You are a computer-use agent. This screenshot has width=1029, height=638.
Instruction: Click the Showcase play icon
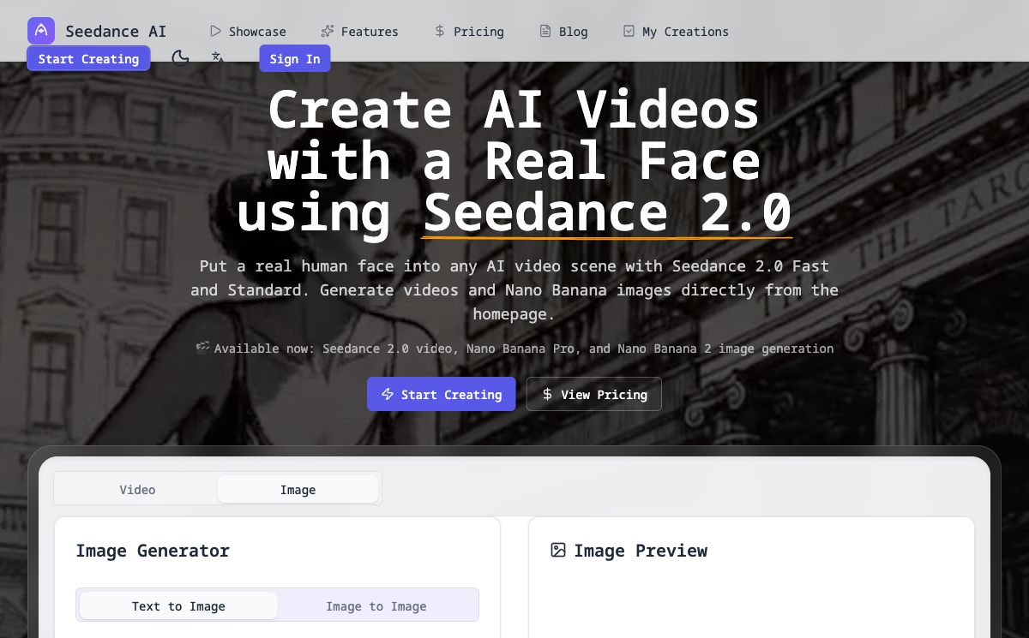tap(215, 31)
